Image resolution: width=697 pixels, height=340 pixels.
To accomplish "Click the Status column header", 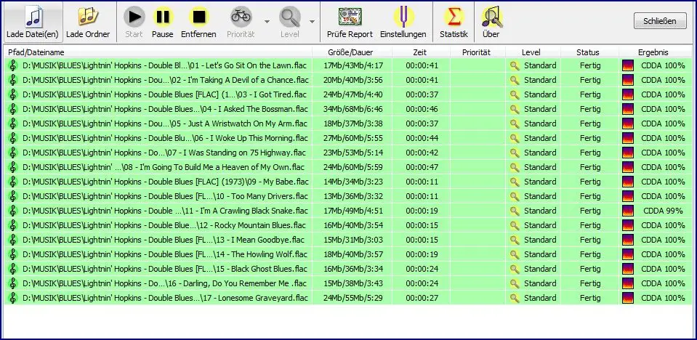I will coord(588,52).
